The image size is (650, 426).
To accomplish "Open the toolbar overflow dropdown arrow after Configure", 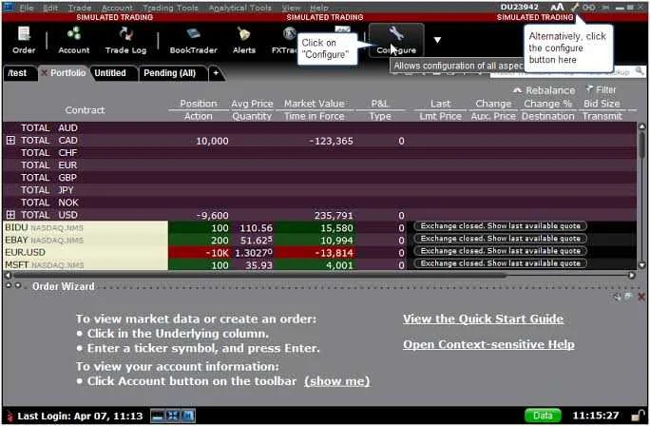I will click(x=437, y=40).
